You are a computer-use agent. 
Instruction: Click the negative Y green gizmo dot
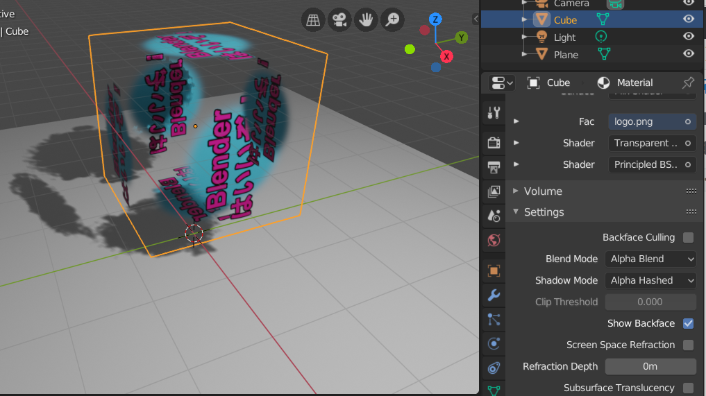(410, 49)
